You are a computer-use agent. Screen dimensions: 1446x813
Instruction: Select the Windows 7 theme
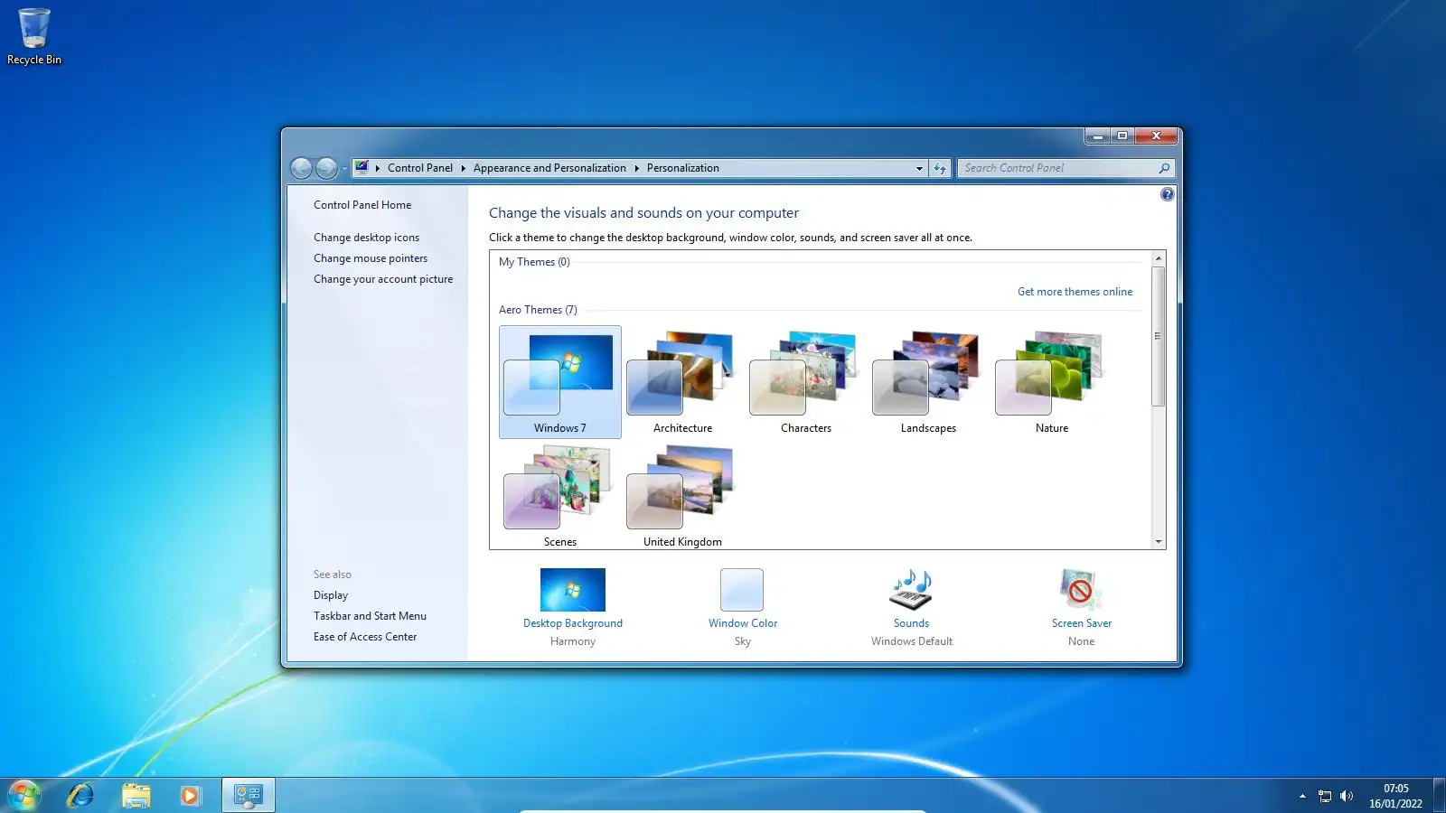pos(560,382)
